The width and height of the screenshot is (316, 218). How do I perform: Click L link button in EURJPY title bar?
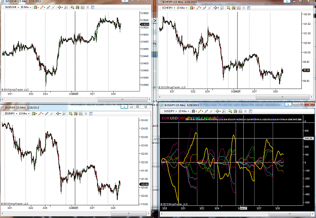tap(124, 107)
